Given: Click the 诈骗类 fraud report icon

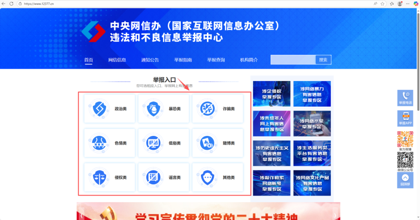Looking at the screenshot, I should (x=207, y=109).
